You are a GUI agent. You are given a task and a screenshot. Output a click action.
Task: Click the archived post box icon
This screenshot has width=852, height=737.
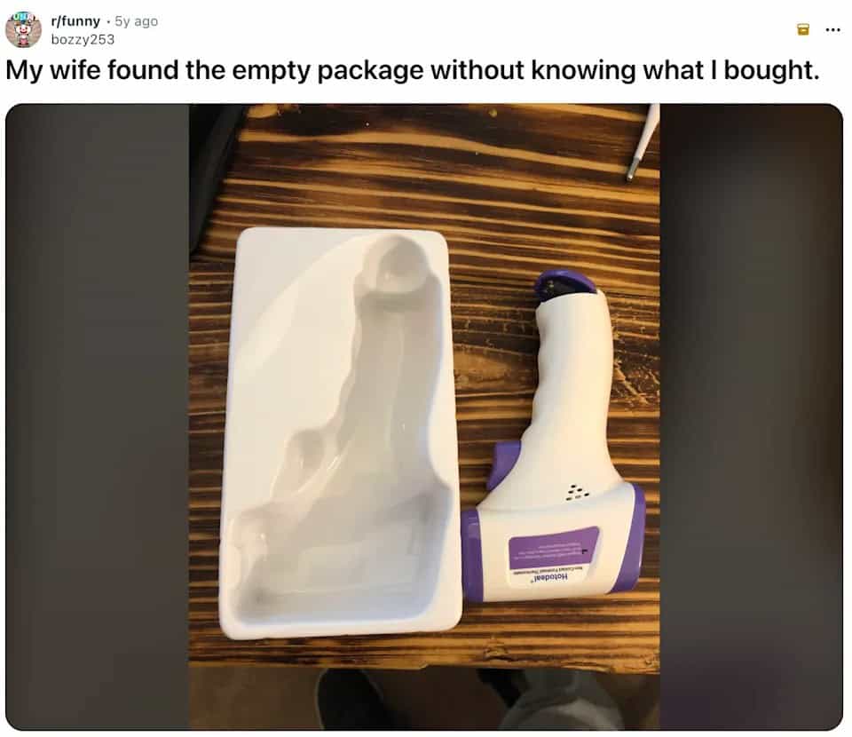pos(802,29)
